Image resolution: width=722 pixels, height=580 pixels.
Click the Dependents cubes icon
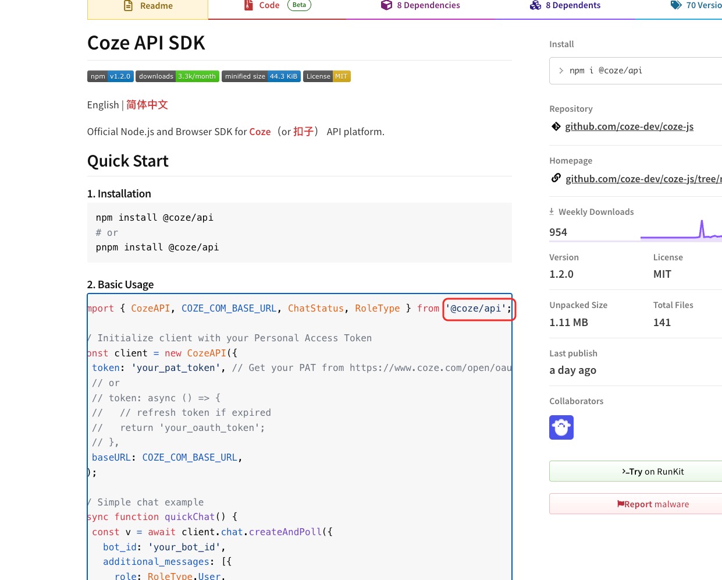tap(535, 5)
